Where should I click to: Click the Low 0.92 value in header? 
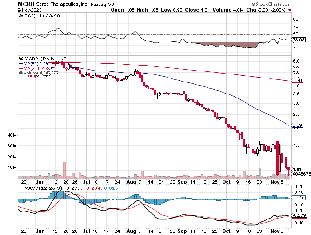(x=171, y=10)
